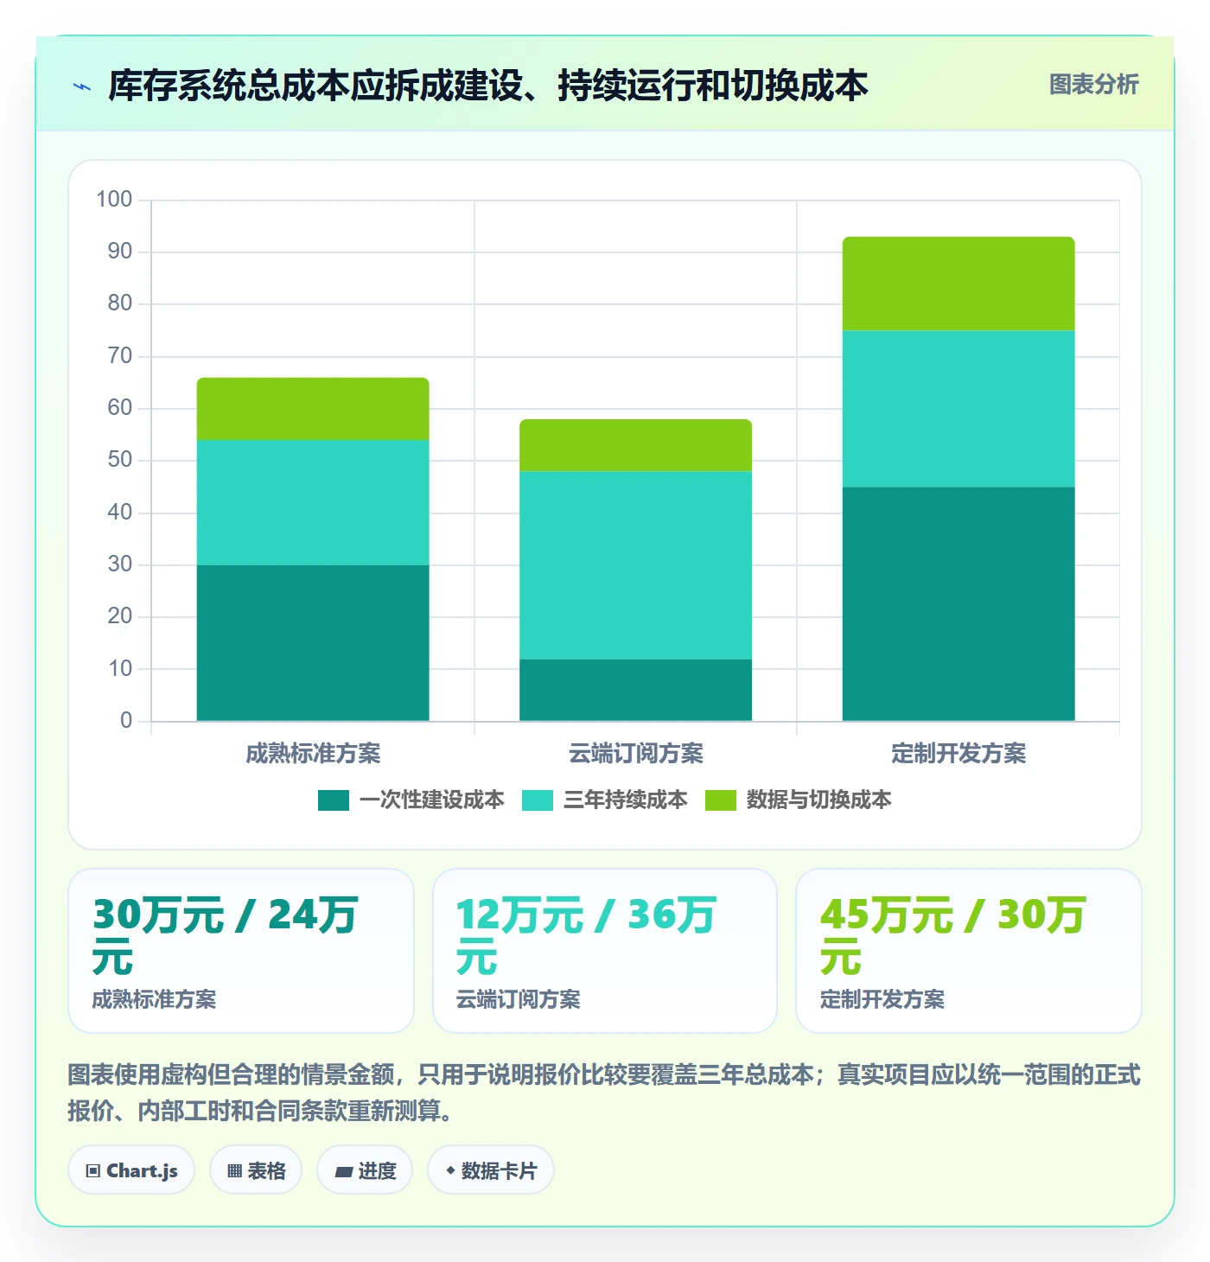
Task: Click the 50 y-axis tick label
Action: tap(120, 460)
